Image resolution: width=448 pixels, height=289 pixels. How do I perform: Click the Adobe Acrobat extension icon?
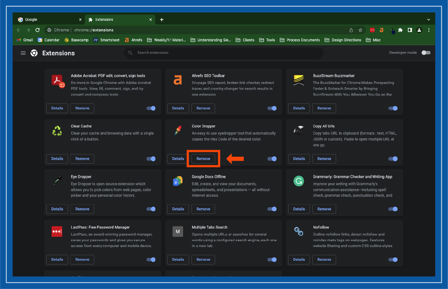coord(58,81)
